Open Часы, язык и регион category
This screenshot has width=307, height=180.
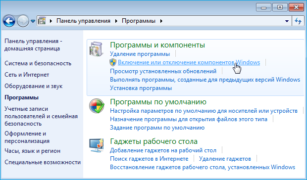[33, 151]
